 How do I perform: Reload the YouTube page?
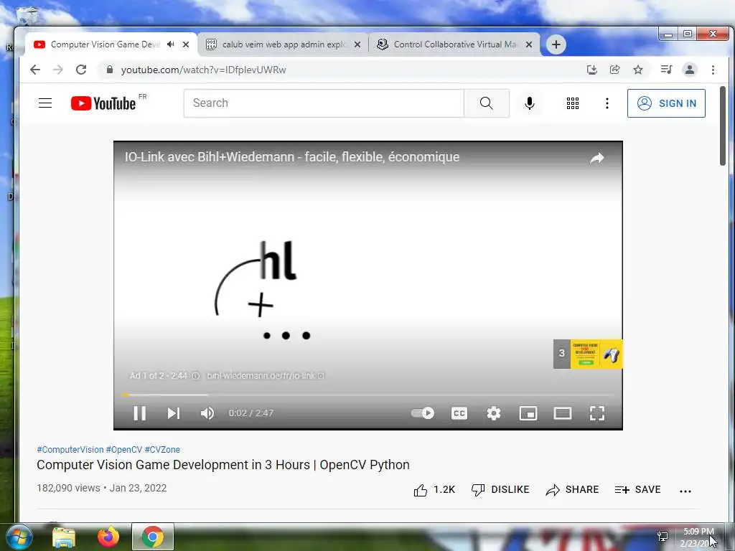click(81, 70)
